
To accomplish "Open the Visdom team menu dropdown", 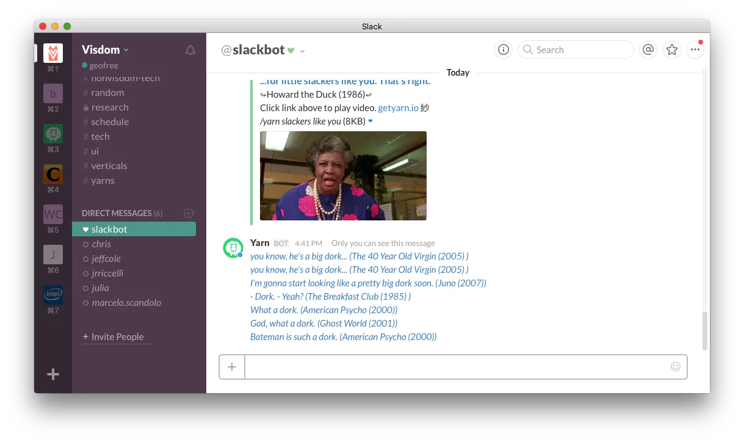I will [x=105, y=49].
